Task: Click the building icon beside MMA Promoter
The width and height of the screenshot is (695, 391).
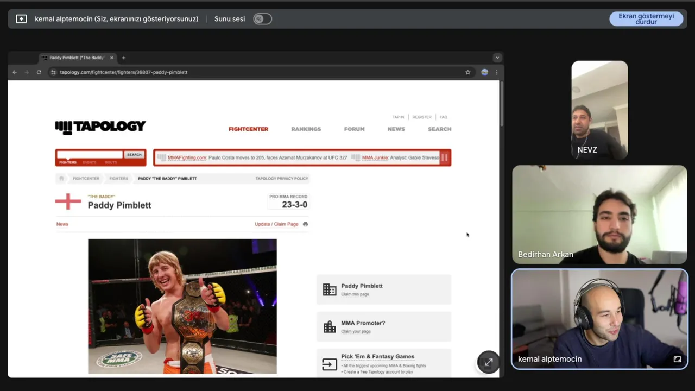Action: 330,326
